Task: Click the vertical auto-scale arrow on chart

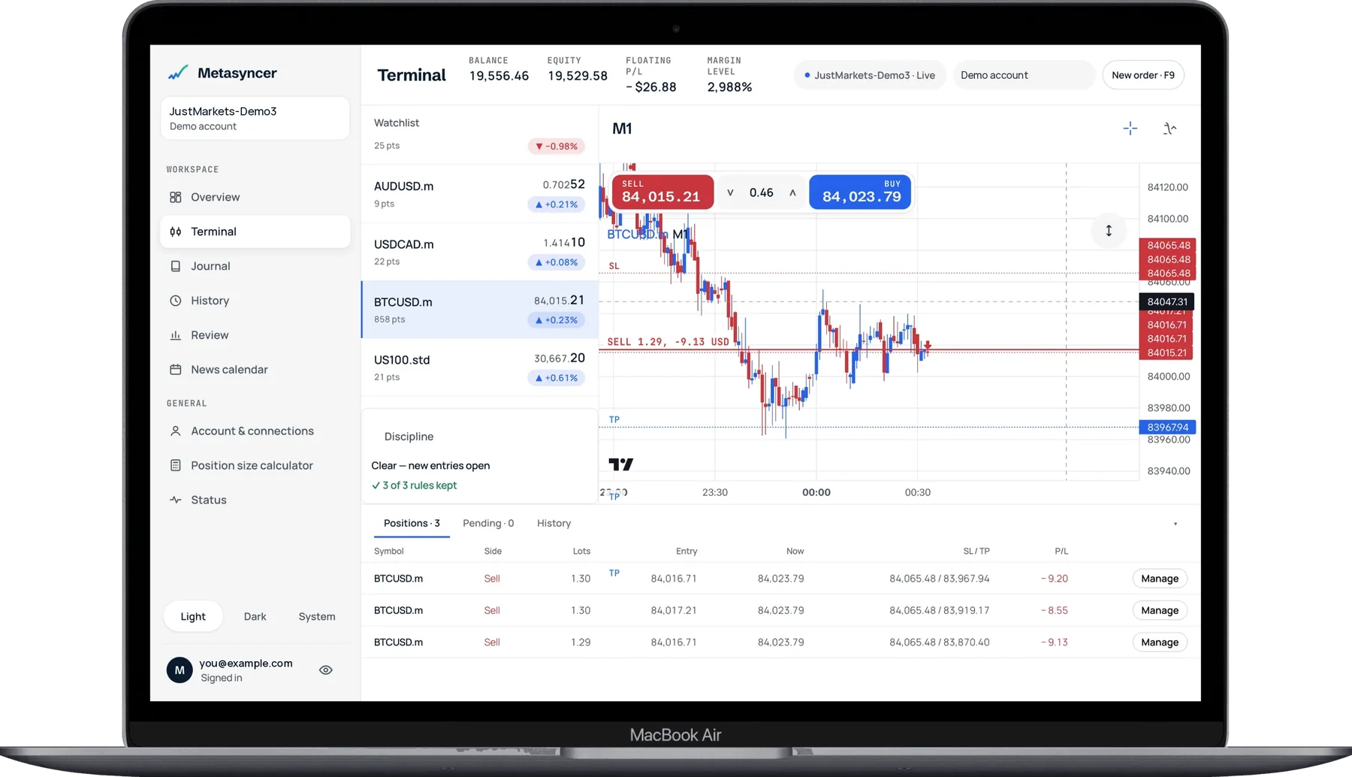Action: pos(1109,231)
